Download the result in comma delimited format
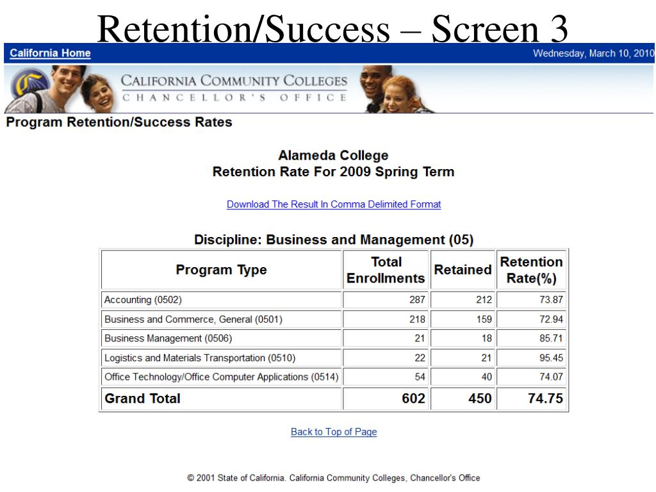This screenshot has height=492, width=656. pos(333,204)
